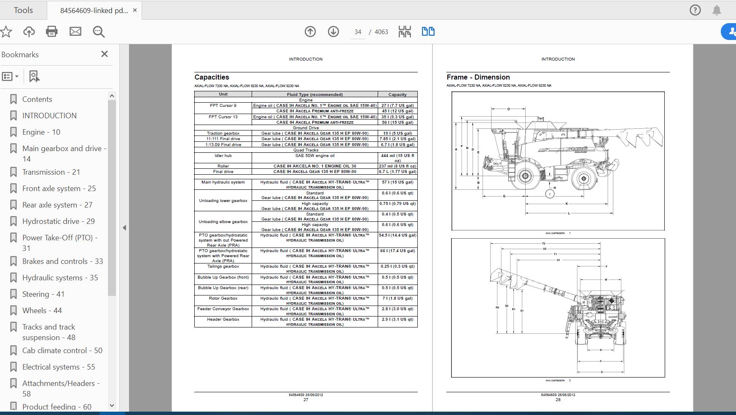Click bookmark icon beside Hydraulic systems - 35
Viewport: 736px width, 415px height.
(13, 278)
